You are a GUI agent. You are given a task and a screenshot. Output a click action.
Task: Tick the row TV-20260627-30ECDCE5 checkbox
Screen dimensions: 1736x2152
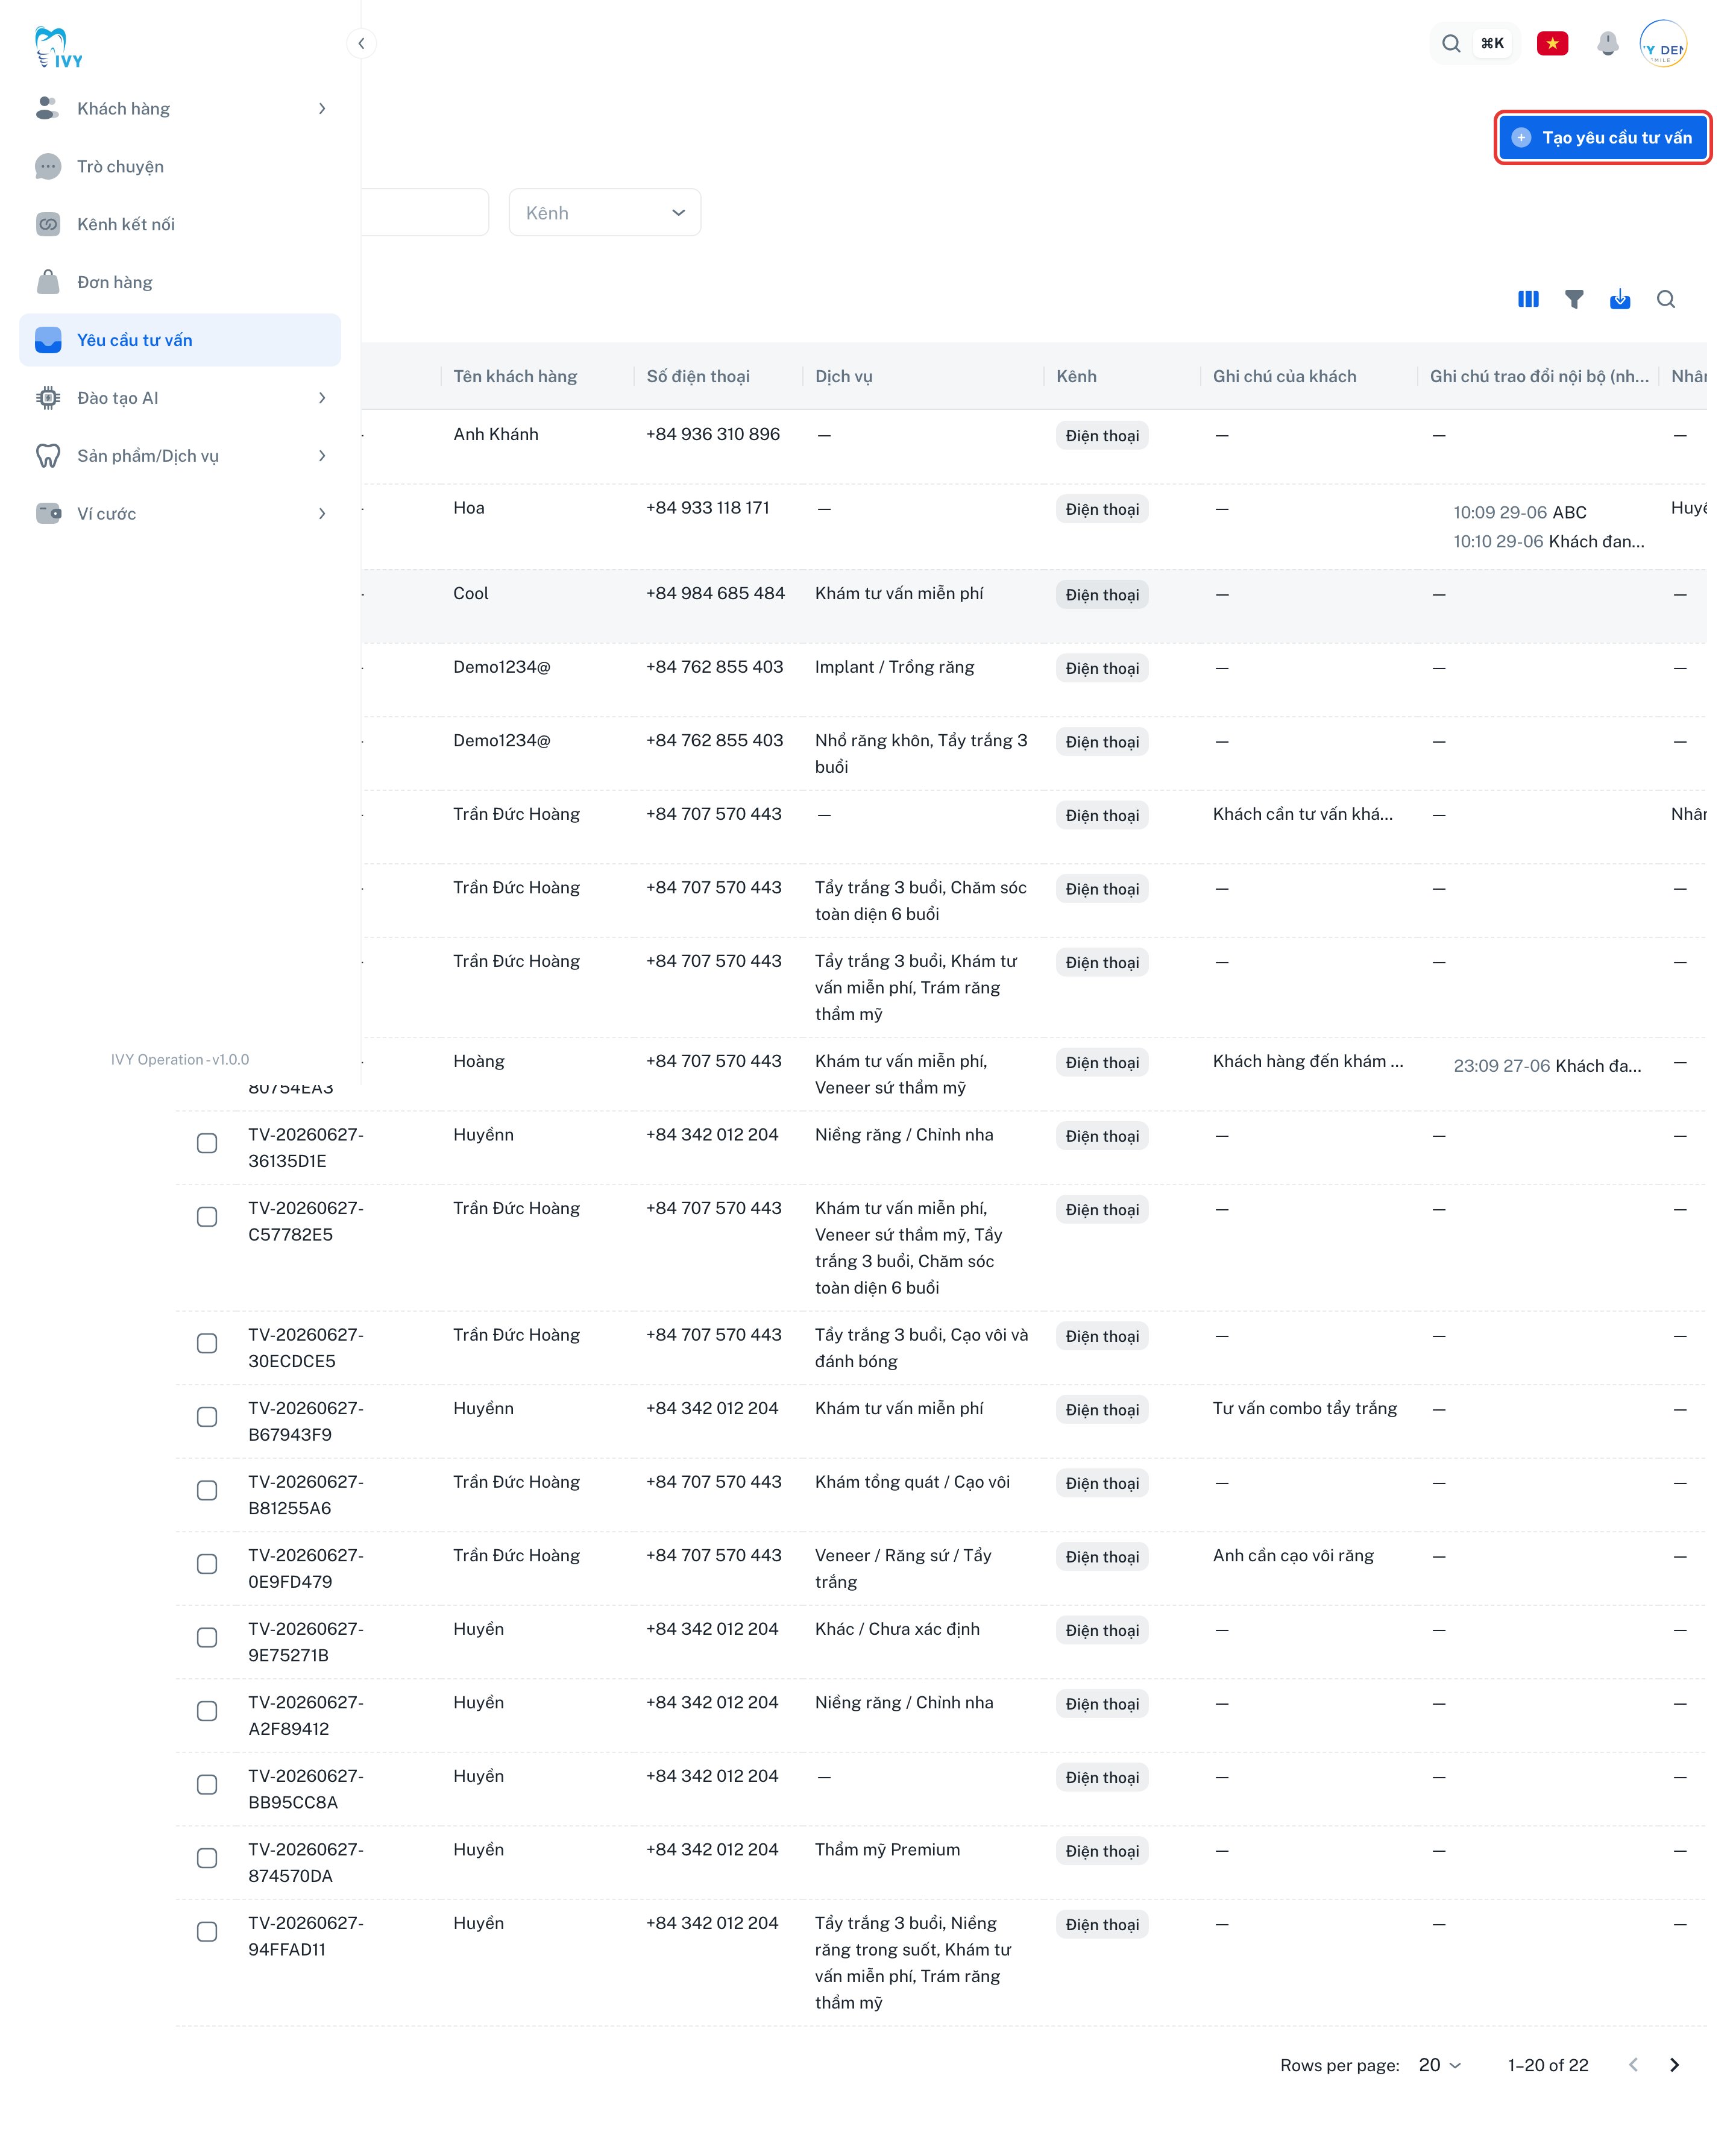tap(207, 1343)
